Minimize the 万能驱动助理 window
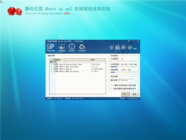 133,41
